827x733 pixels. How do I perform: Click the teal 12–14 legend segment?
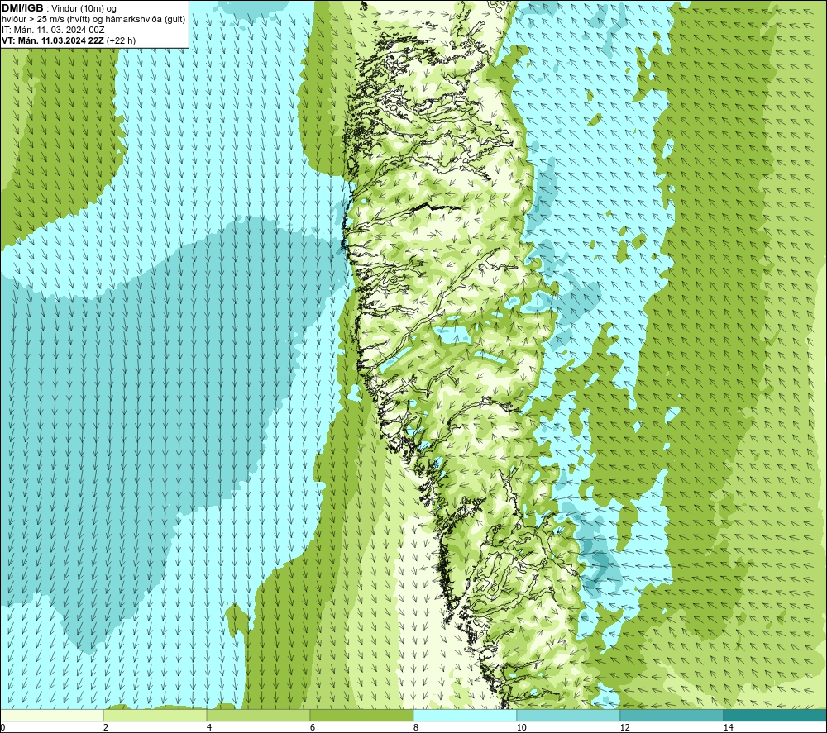click(672, 715)
